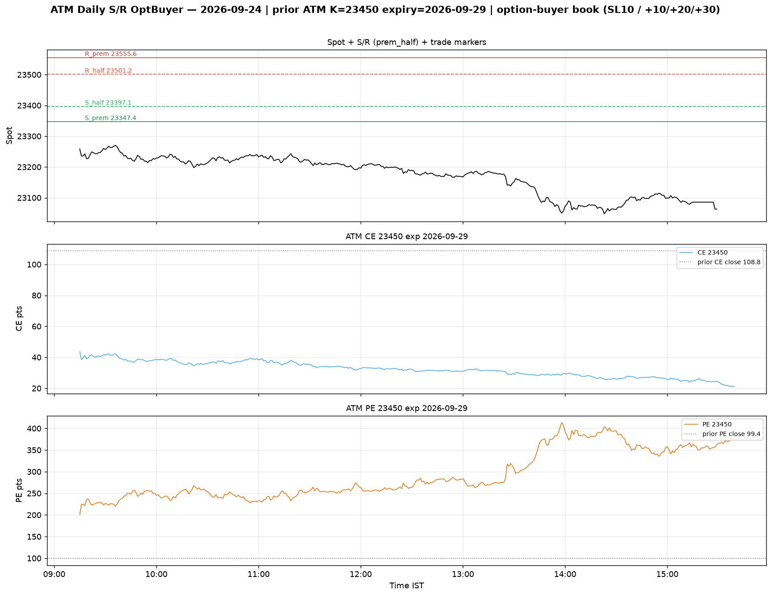Click the figure main title text
This screenshot has height=596, width=772.
(385, 10)
